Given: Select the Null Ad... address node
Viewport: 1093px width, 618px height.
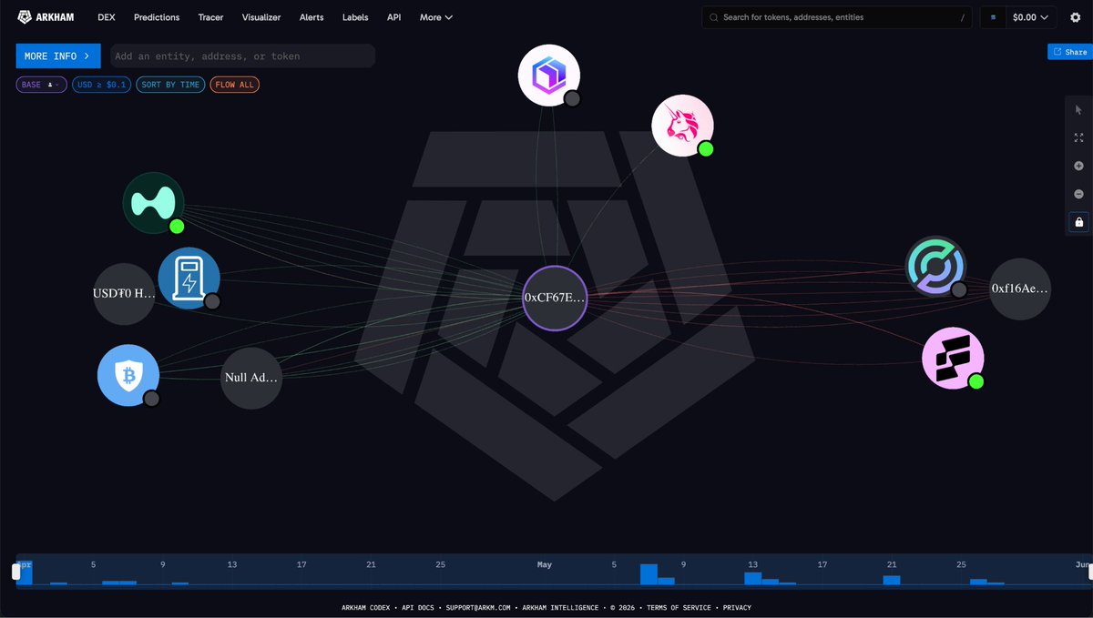Looking at the screenshot, I should [x=251, y=378].
